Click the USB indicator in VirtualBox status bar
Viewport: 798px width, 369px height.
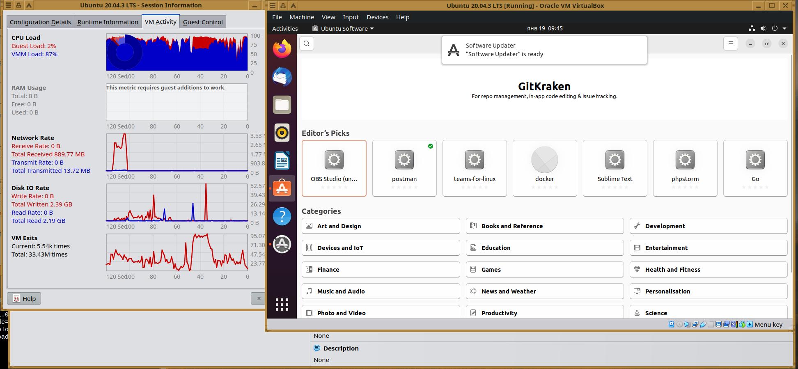click(703, 324)
